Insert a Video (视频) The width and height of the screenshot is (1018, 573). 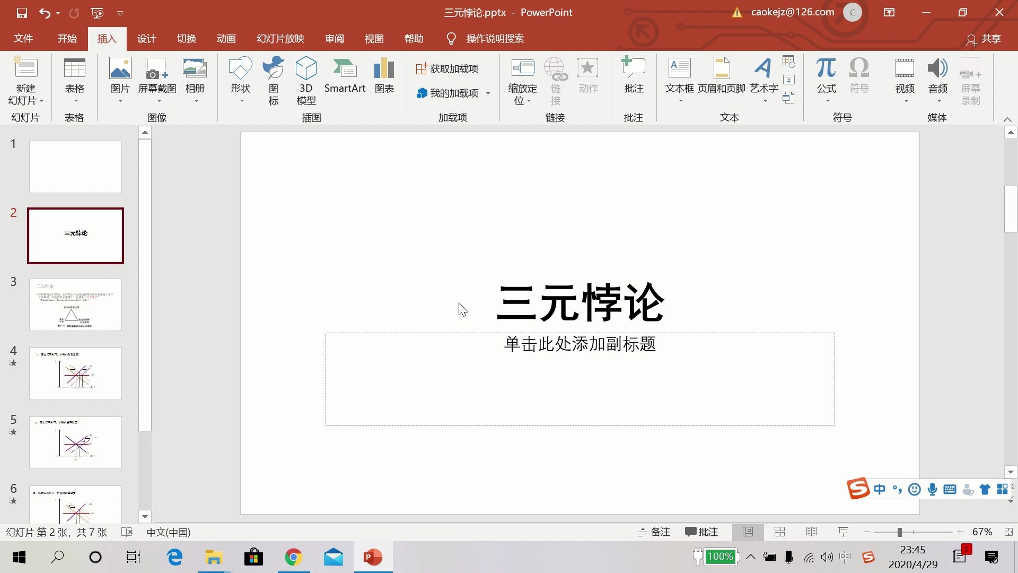point(905,68)
